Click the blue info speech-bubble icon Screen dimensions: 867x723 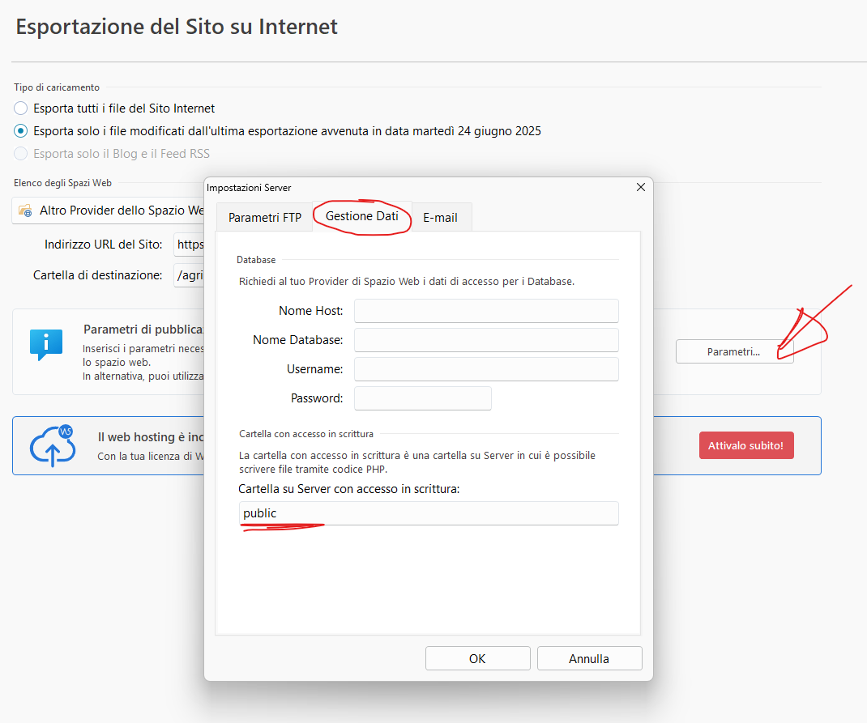(x=45, y=344)
